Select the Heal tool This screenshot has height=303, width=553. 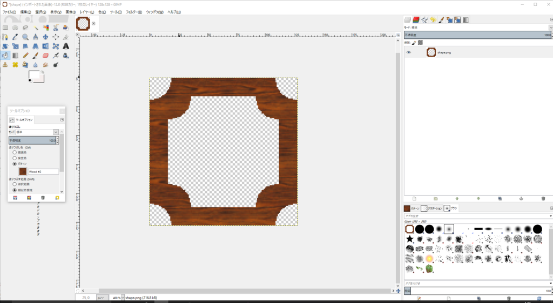pyautogui.click(x=15, y=65)
